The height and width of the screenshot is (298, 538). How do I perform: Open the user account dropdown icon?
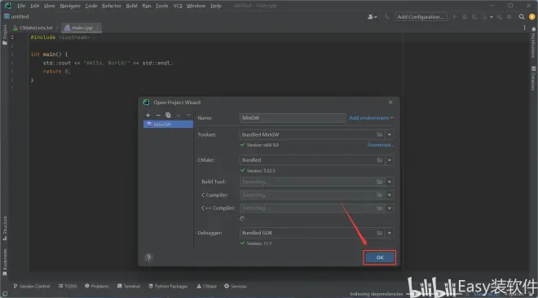coord(372,17)
